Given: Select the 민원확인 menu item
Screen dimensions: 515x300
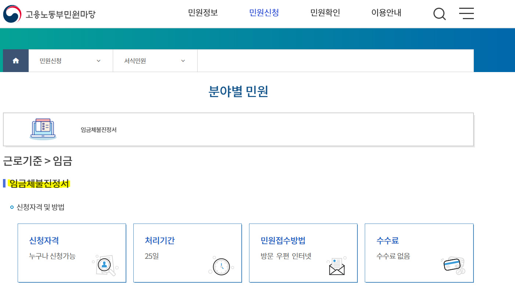Looking at the screenshot, I should point(325,12).
